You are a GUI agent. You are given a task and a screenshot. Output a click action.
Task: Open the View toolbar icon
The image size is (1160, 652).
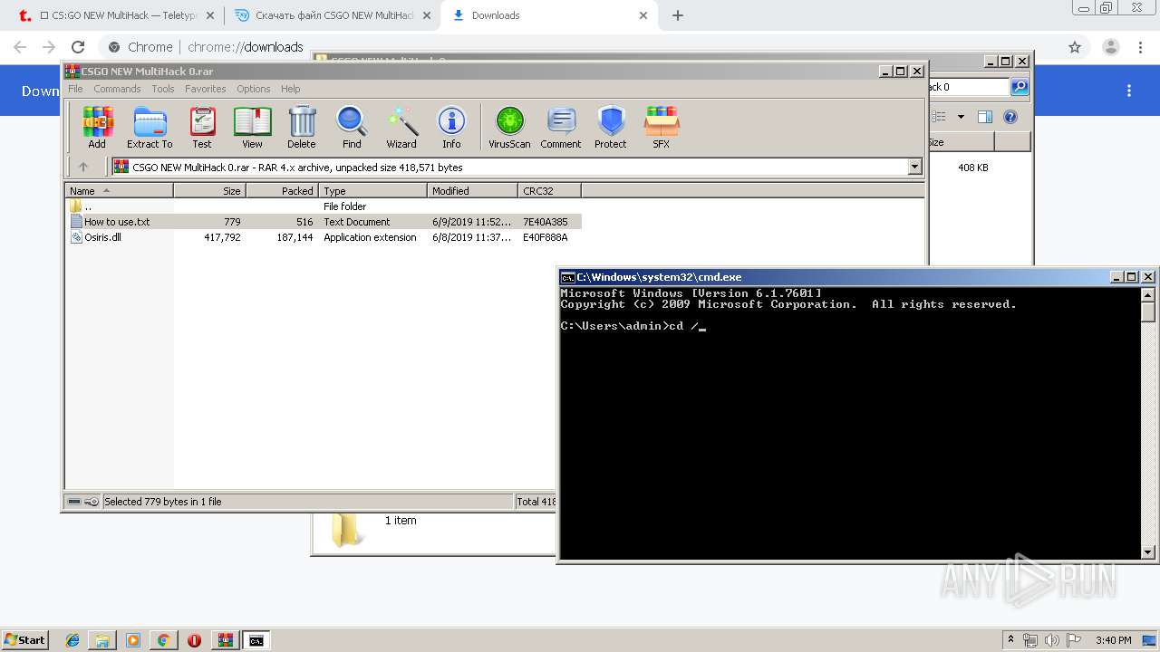252,127
